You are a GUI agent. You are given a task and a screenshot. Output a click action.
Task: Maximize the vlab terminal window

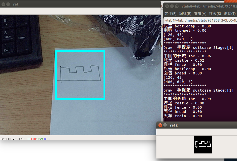(x=177, y=6)
